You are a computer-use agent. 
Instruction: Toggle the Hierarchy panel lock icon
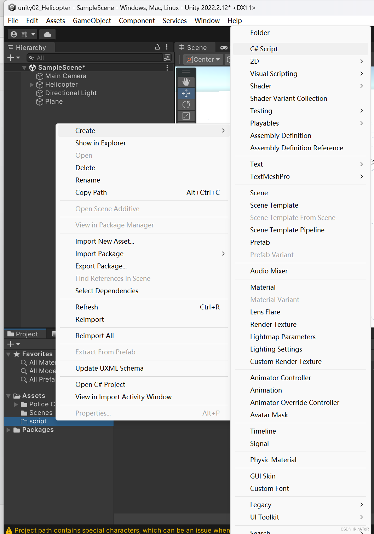(157, 47)
